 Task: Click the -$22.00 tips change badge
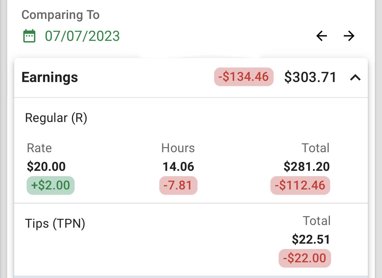305,258
